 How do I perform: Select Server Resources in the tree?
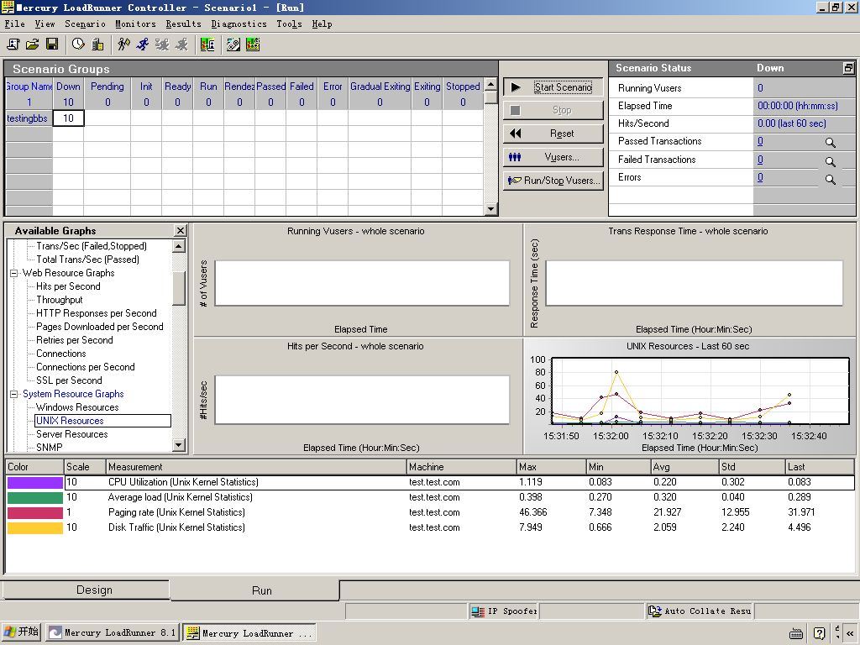(72, 434)
